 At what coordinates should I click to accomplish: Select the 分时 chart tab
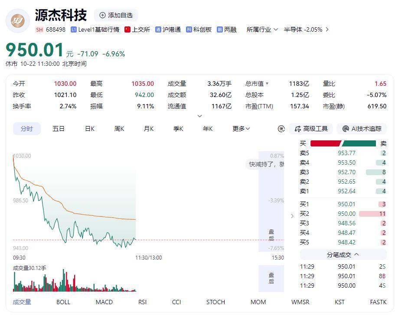pyautogui.click(x=27, y=129)
